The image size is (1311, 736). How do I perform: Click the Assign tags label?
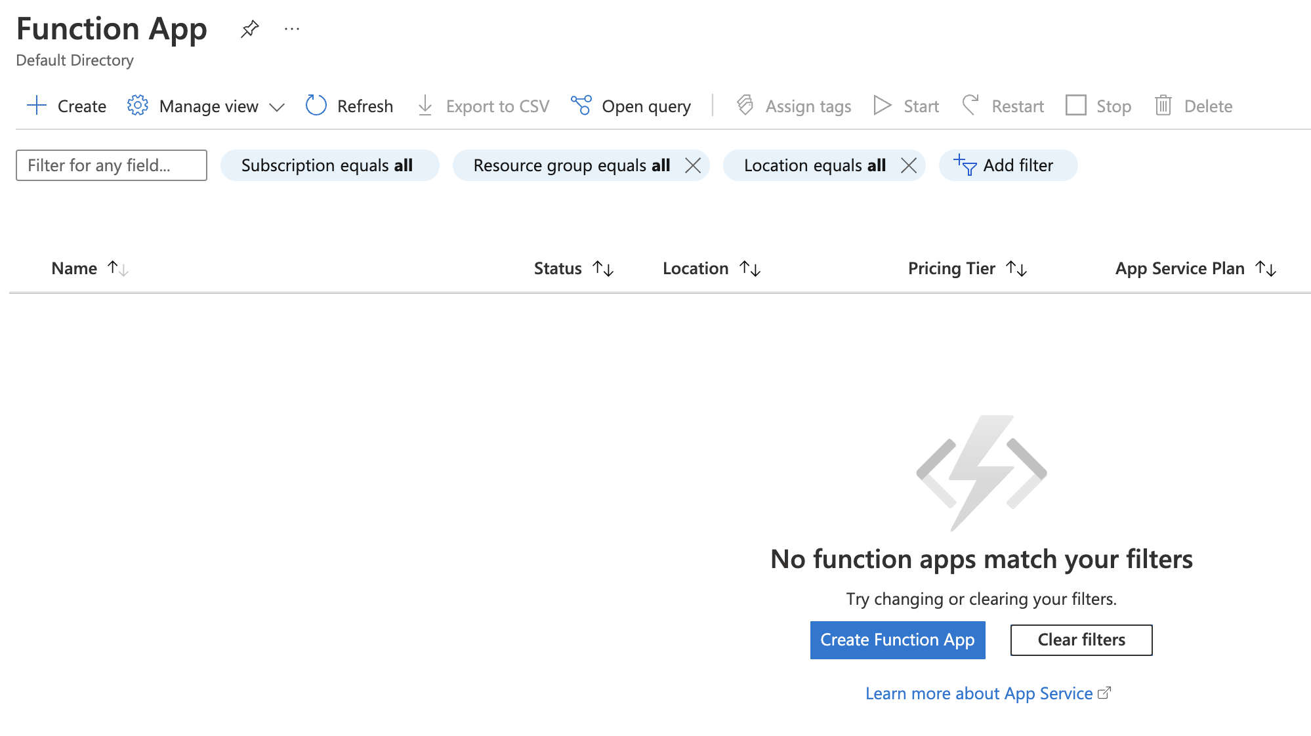click(x=808, y=106)
